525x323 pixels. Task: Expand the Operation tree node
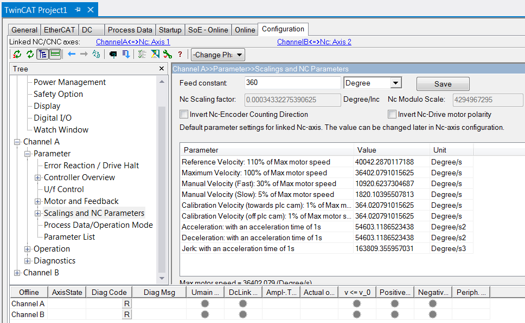coord(28,249)
